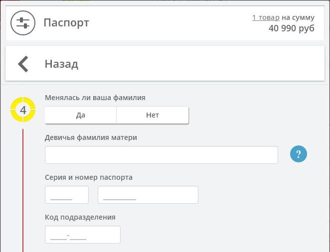
Task: Go back using the Назад label
Action: click(61, 64)
